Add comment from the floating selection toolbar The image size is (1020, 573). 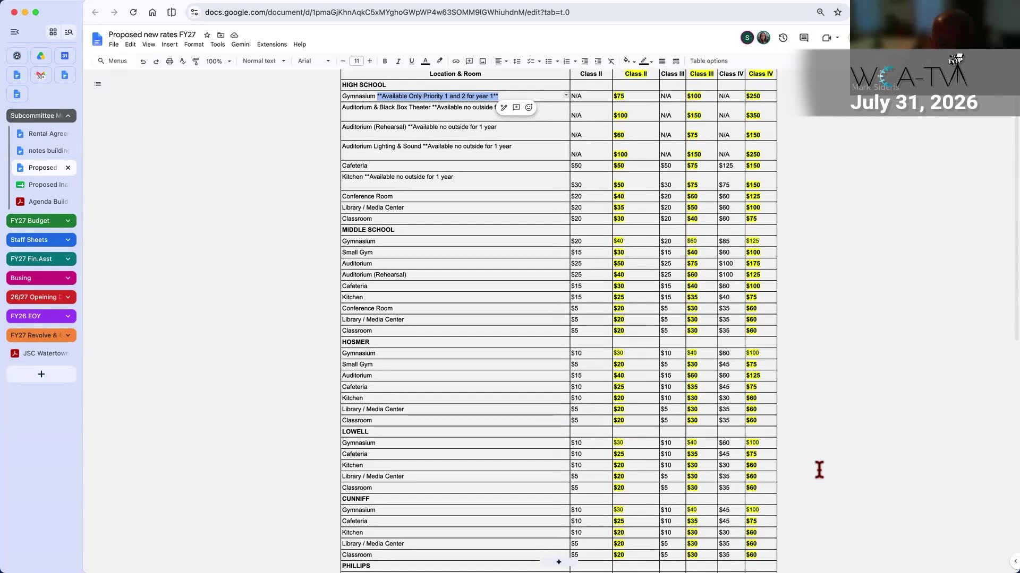[x=516, y=108]
